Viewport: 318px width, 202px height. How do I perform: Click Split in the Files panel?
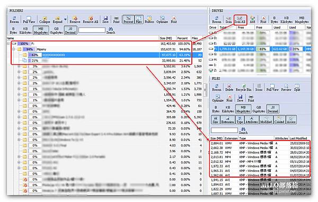(297, 87)
